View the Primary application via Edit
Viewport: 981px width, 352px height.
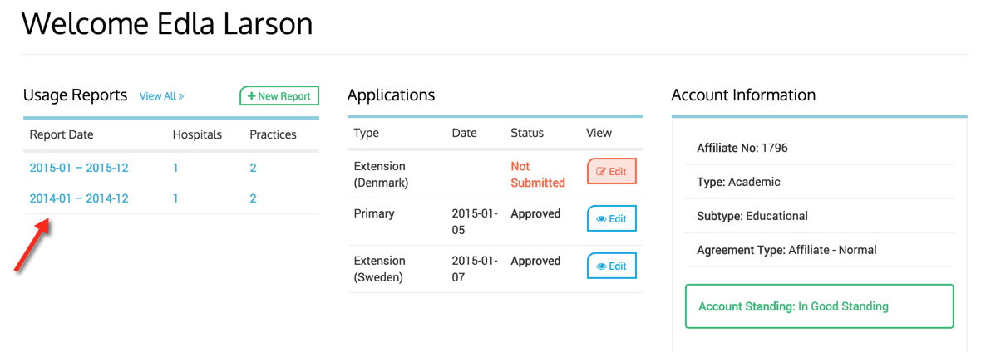[611, 219]
